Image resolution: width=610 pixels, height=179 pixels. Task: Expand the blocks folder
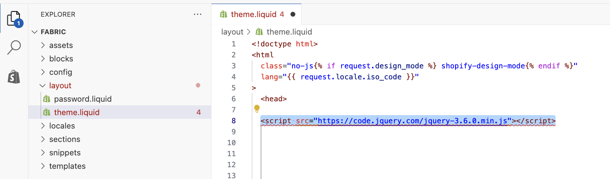(x=43, y=59)
